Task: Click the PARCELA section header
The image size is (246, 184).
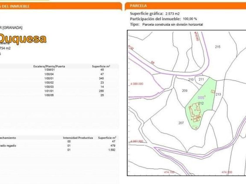Action: coord(138,6)
